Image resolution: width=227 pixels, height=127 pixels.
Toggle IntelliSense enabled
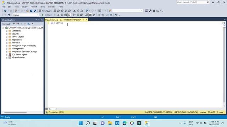(70, 15)
